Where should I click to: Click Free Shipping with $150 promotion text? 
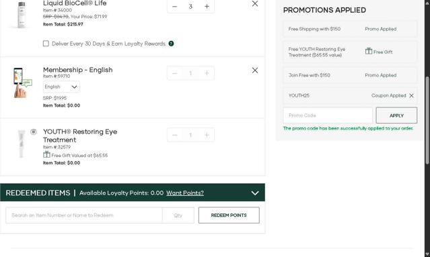click(x=314, y=29)
